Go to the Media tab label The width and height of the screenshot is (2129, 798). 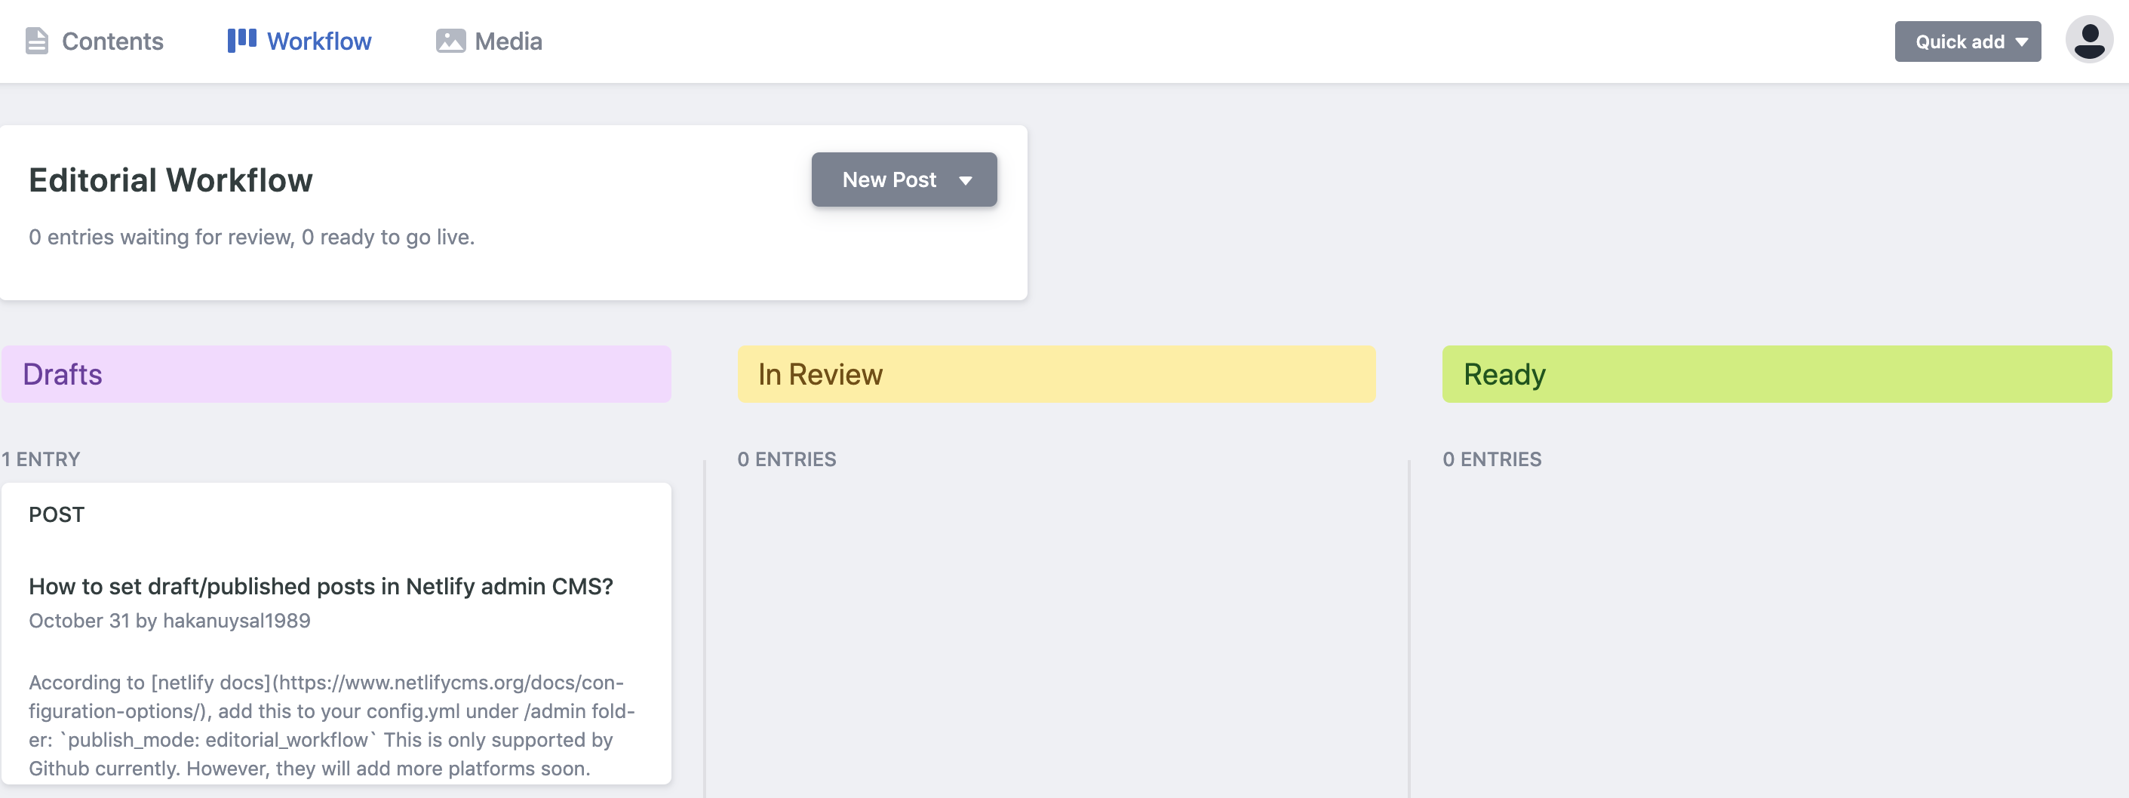pyautogui.click(x=508, y=41)
